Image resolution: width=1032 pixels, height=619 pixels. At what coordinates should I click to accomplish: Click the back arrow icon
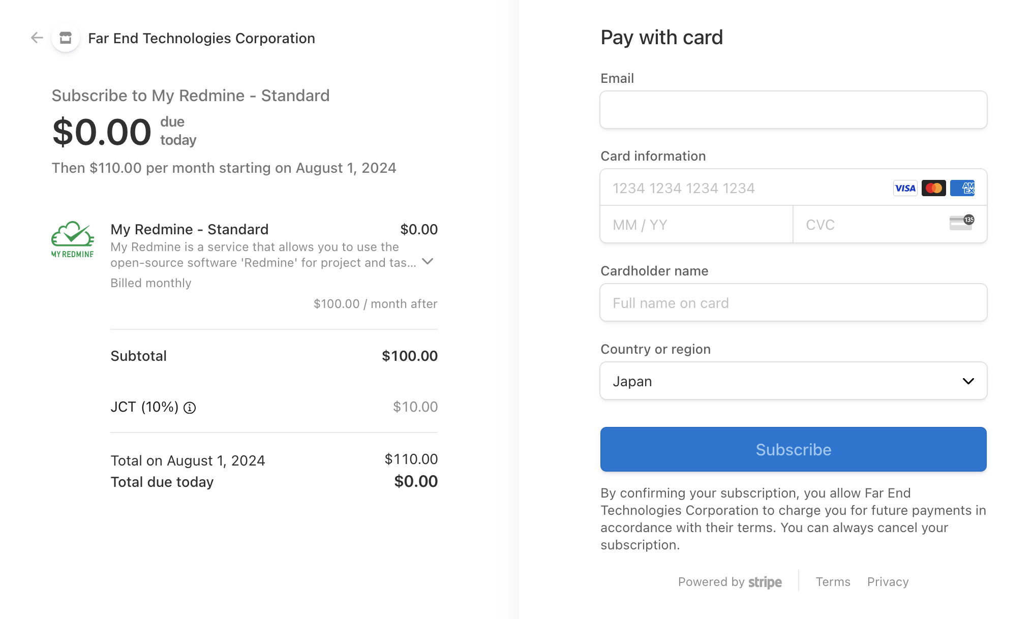(37, 38)
